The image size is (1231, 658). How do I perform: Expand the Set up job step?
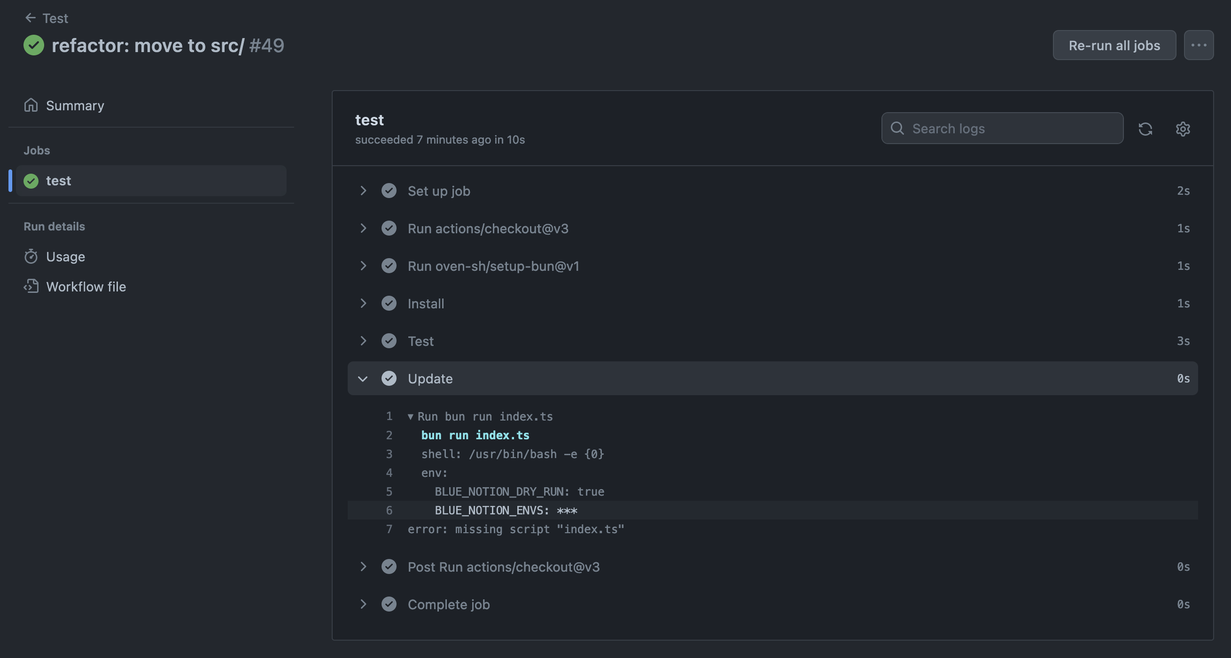363,191
